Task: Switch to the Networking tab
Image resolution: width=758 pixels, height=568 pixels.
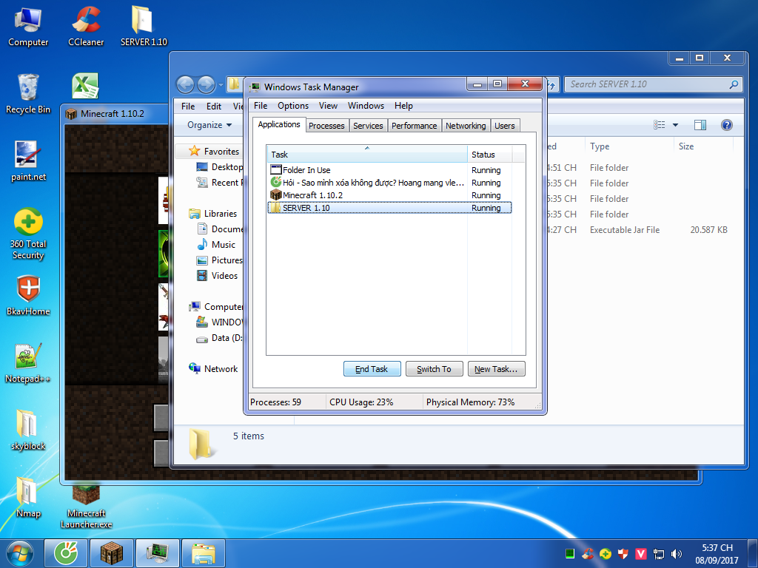Action: (466, 126)
